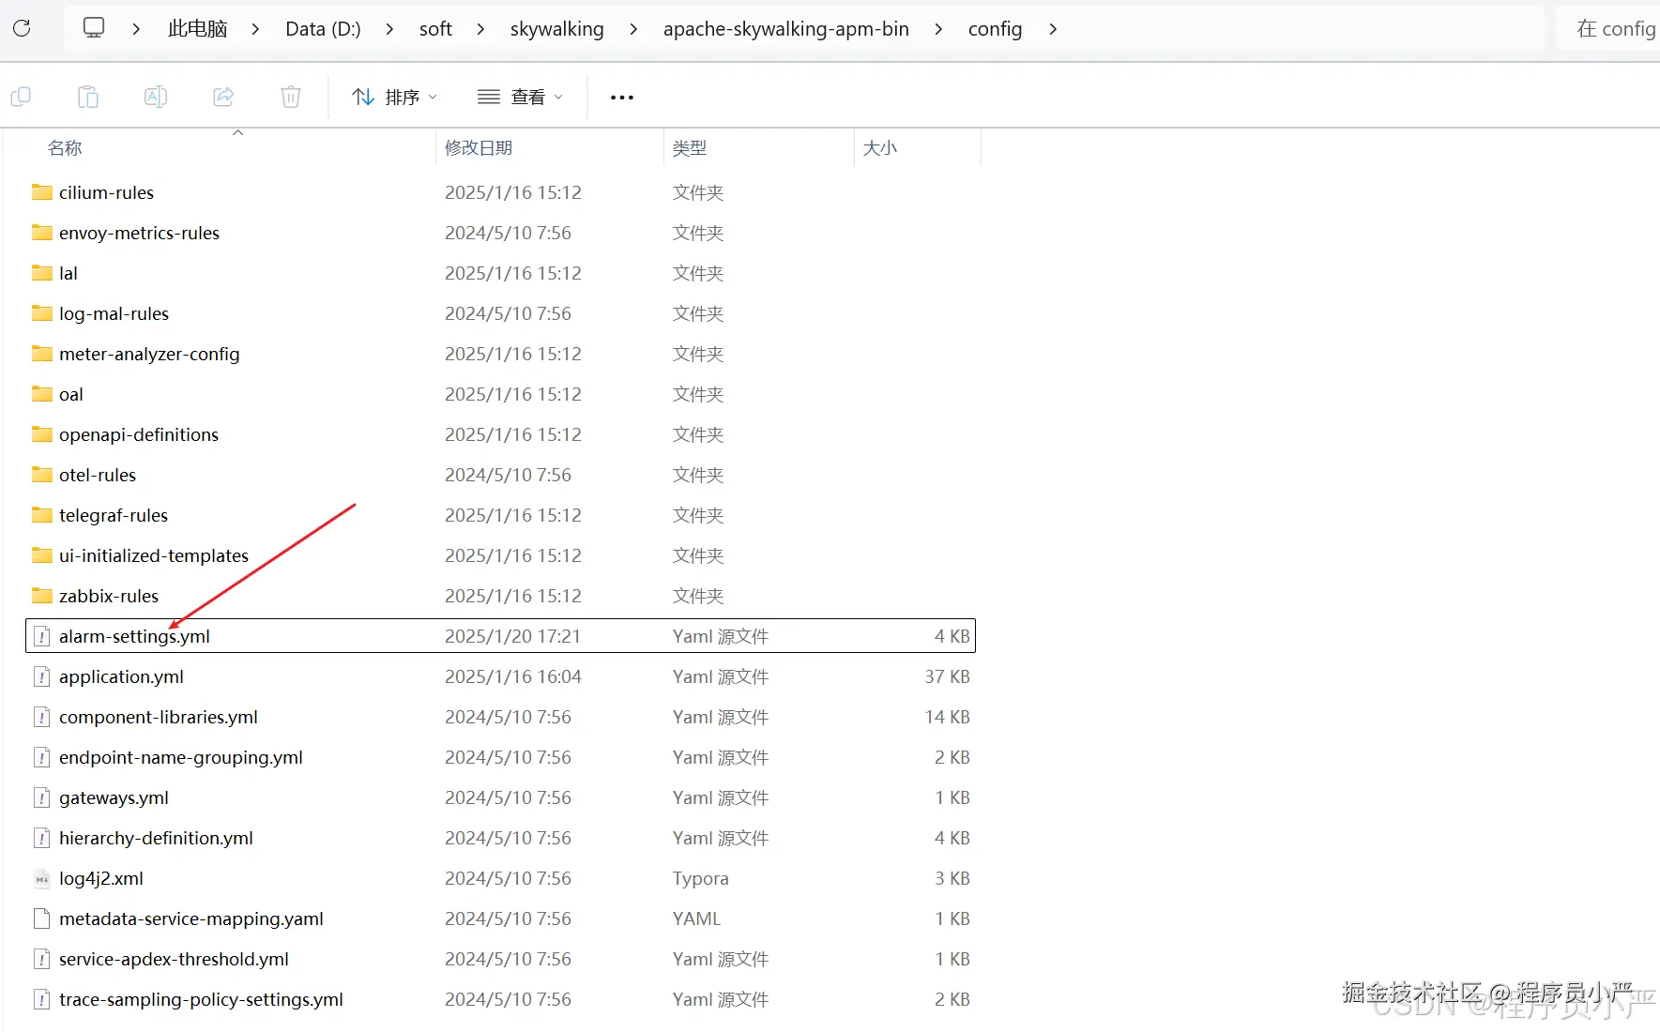Click the Paste toolbar icon
The width and height of the screenshot is (1660, 1032).
tap(88, 97)
